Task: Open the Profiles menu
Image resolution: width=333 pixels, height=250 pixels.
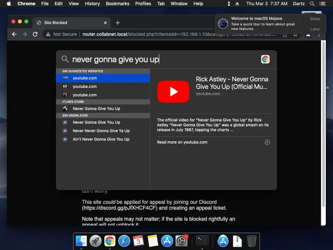Action: (143, 4)
